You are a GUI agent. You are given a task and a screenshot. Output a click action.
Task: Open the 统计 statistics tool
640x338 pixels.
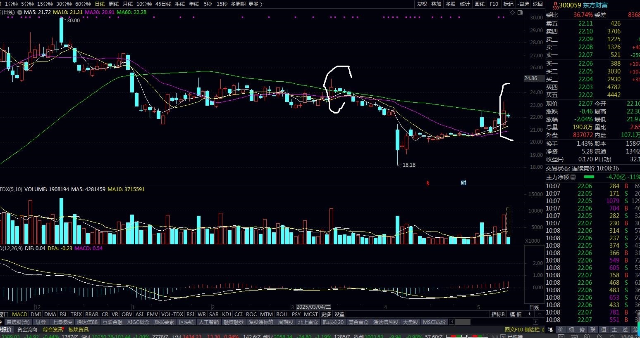coord(465,4)
